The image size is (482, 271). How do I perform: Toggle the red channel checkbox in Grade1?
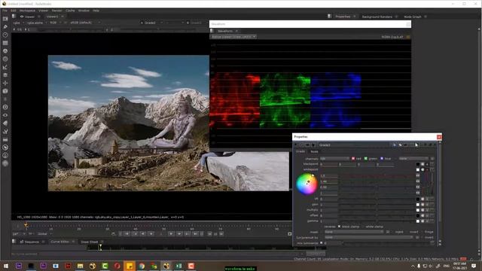point(353,159)
